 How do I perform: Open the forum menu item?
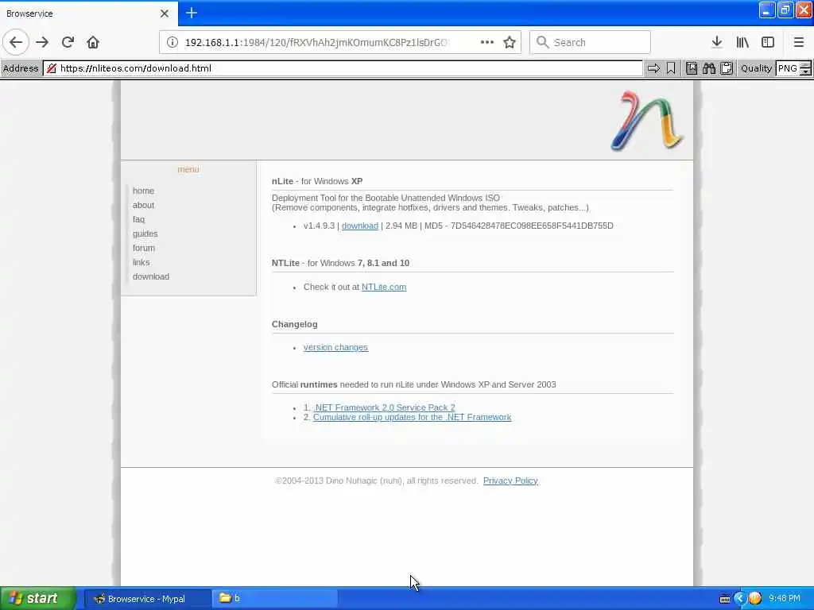click(144, 248)
